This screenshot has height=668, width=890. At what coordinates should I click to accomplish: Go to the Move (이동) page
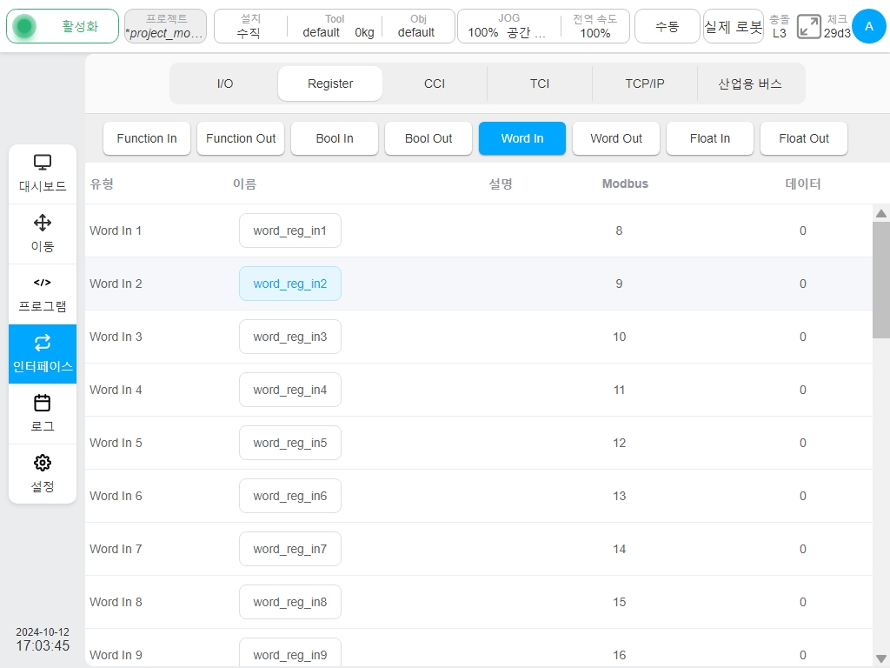point(43,234)
